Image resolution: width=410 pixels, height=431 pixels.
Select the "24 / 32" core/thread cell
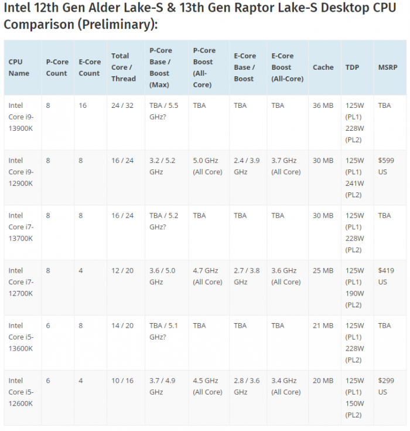coord(122,106)
